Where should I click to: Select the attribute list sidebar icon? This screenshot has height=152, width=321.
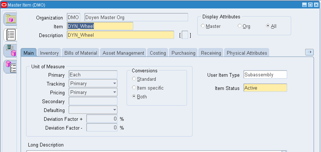tap(10, 35)
